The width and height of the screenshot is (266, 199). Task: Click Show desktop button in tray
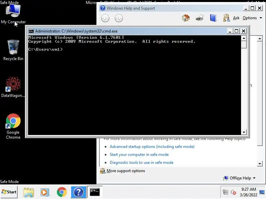tap(262, 192)
